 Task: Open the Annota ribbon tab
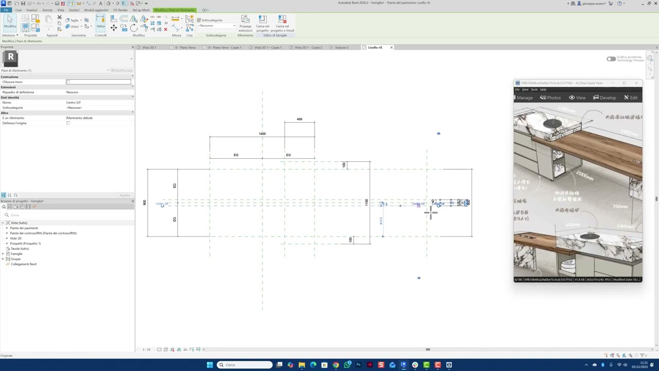pyautogui.click(x=47, y=10)
